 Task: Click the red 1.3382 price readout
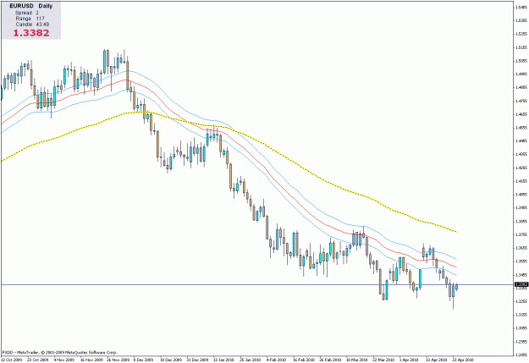[31, 33]
